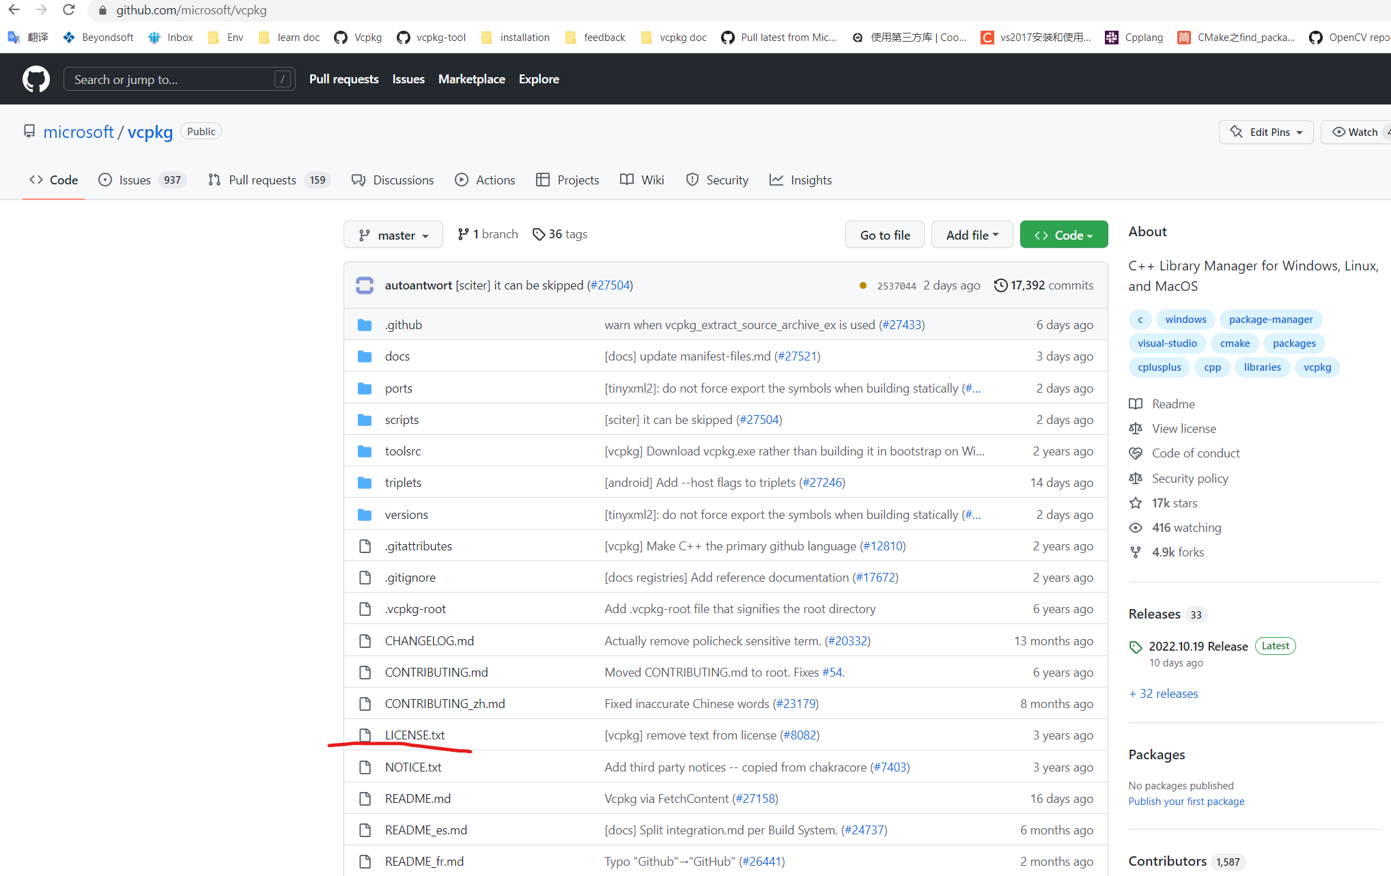
Task: Open the Marketplace menu item
Action: point(471,79)
